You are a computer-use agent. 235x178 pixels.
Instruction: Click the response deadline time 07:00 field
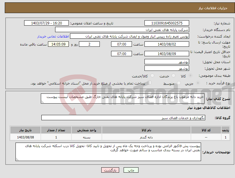coord(122,44)
